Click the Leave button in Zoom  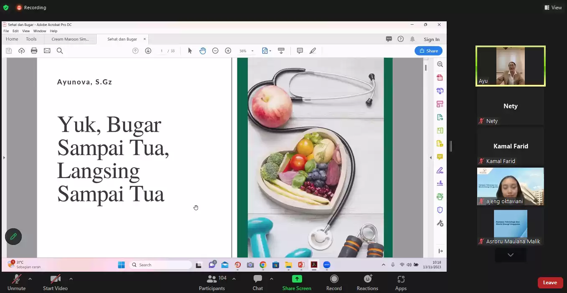550,282
